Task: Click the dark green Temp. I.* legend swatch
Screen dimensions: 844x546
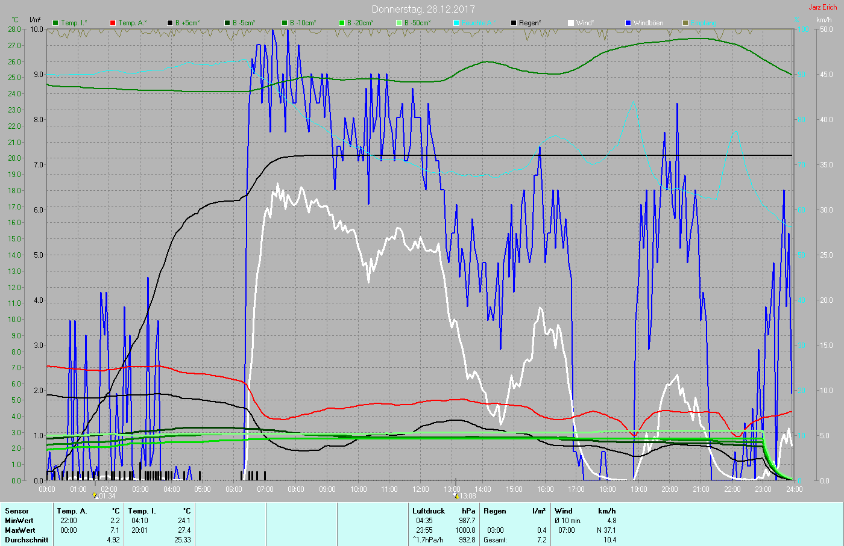Action: tap(55, 23)
